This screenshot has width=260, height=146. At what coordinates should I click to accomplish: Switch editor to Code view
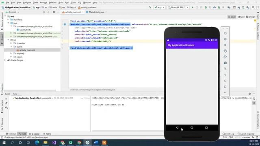[232, 17]
